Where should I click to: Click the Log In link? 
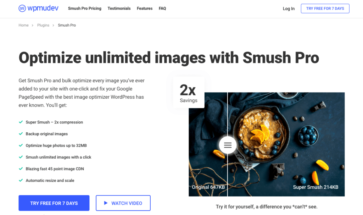(289, 9)
